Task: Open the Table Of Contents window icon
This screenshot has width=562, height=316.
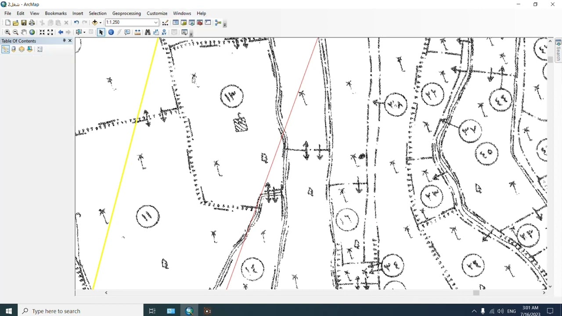Action: pyautogui.click(x=176, y=22)
